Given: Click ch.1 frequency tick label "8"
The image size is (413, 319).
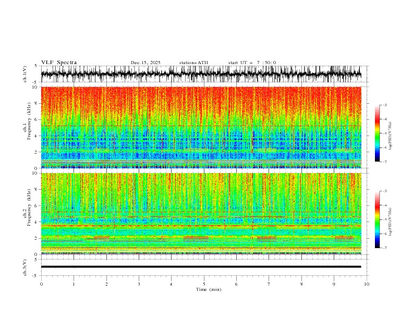Looking at the screenshot, I should (x=37, y=103).
